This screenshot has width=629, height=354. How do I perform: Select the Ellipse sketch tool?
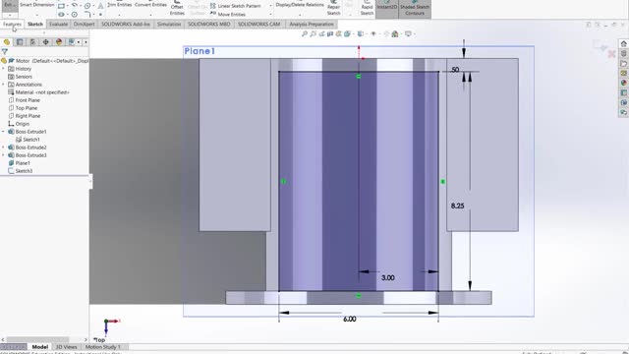pyautogui.click(x=61, y=15)
